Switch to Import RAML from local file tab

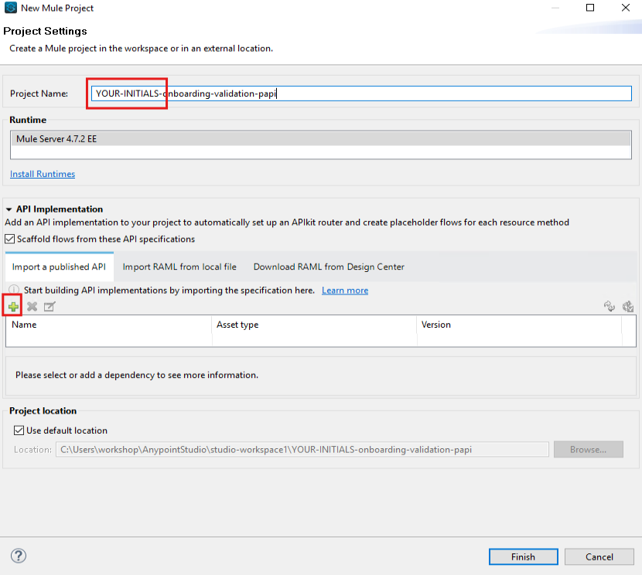(x=179, y=267)
